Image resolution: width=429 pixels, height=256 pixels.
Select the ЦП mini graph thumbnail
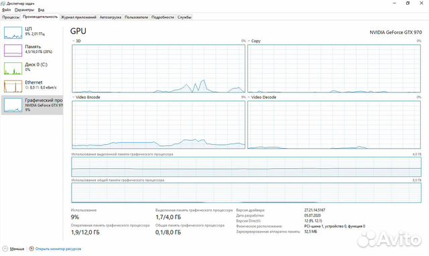point(13,33)
